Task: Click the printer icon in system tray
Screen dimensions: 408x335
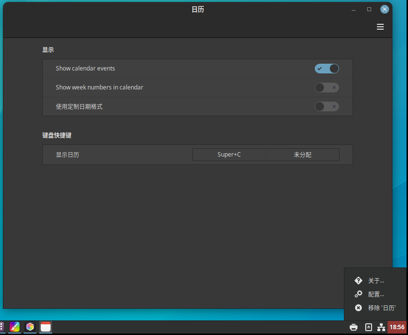Action: click(354, 327)
